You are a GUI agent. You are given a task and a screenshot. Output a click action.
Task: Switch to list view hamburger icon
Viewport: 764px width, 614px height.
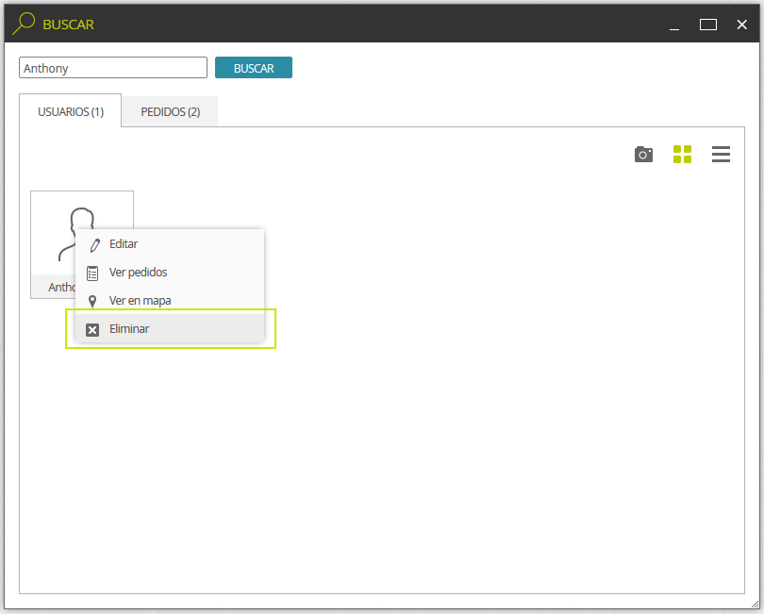tap(721, 155)
